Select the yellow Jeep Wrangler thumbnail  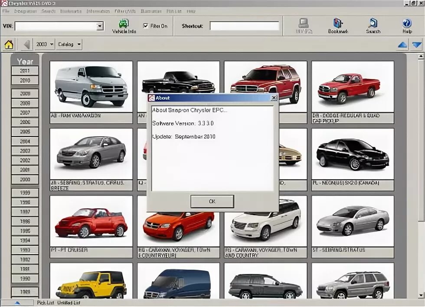click(x=91, y=281)
